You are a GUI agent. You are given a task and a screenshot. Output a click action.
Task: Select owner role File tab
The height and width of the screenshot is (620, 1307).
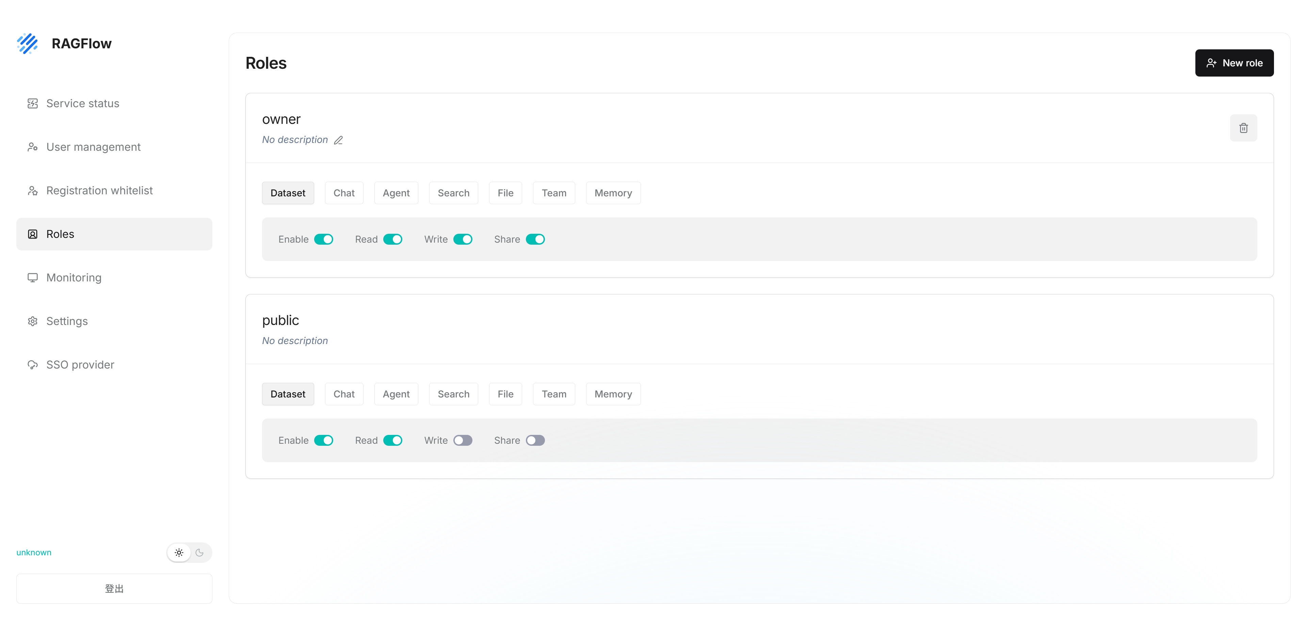pyautogui.click(x=505, y=193)
